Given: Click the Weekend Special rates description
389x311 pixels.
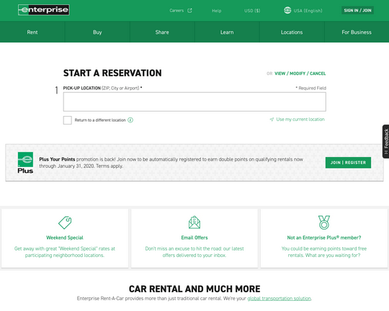Looking at the screenshot, I should (65, 252).
